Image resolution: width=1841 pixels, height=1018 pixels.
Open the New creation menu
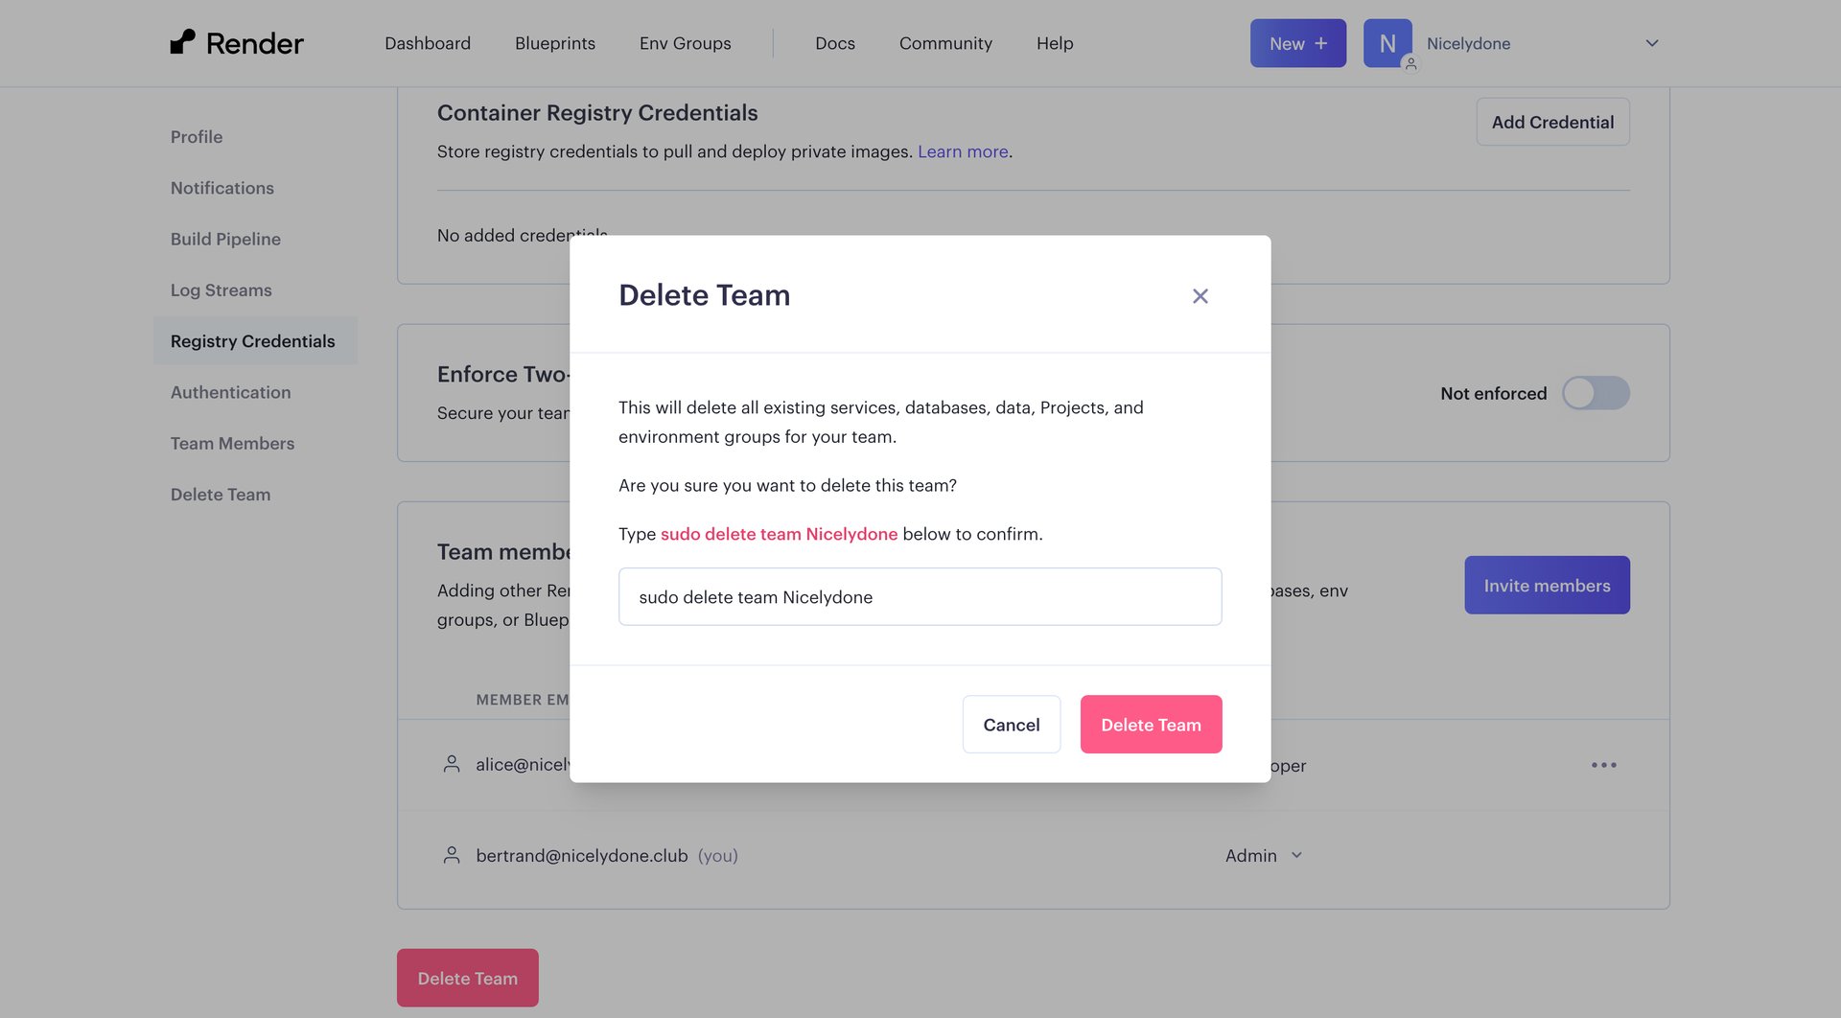click(x=1297, y=42)
